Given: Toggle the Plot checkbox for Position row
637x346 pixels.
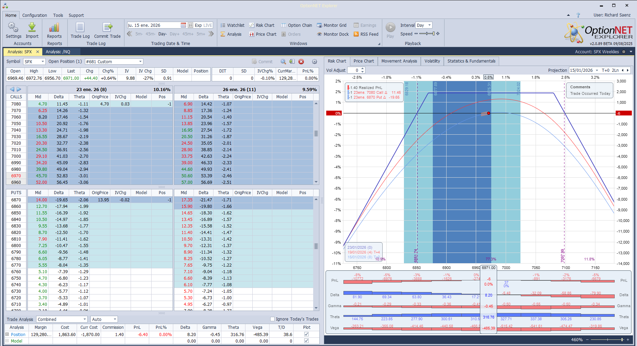Looking at the screenshot, I should point(306,334).
